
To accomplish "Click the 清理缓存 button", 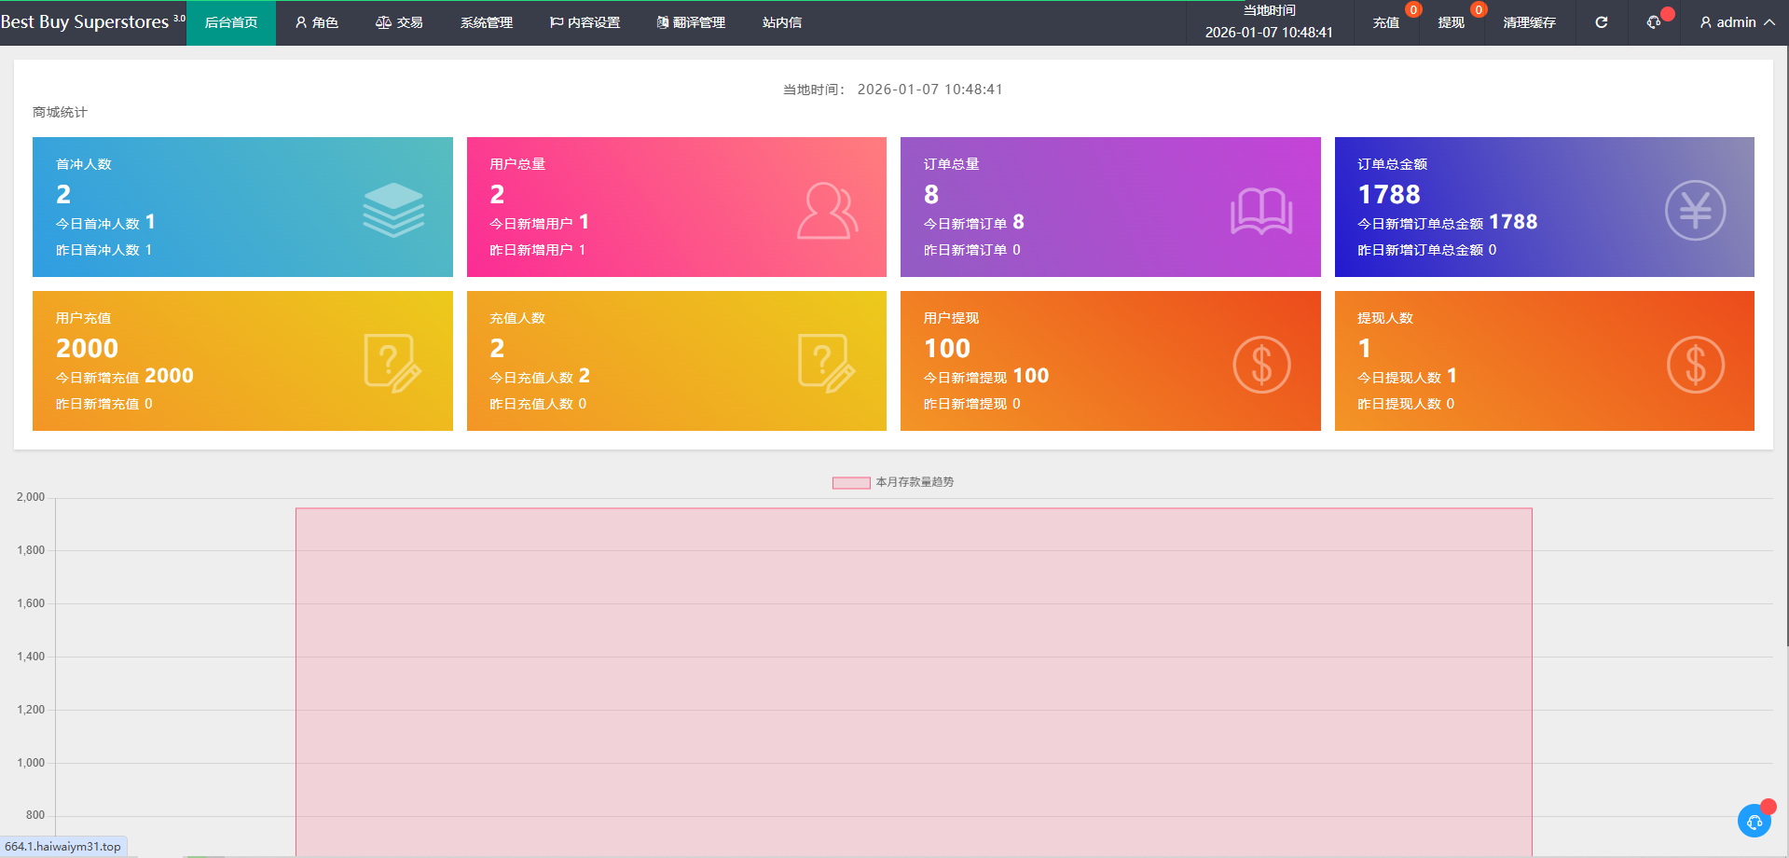I will point(1529,22).
